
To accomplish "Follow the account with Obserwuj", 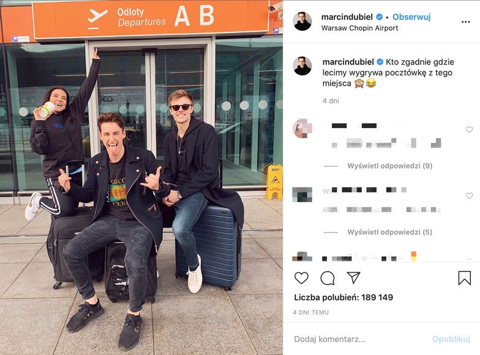I will coord(411,17).
